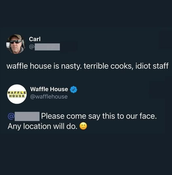Viewport: 172px width, 175px height.
Task: Click the yellow HOUSE tiles in logo
Action: pyautogui.click(x=17, y=96)
